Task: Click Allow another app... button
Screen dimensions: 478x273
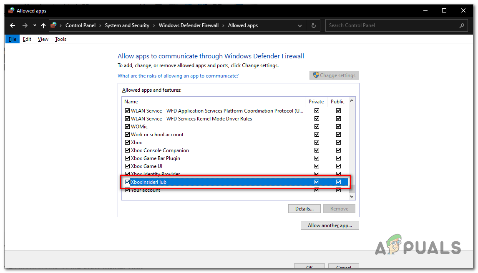Action: 330,225
